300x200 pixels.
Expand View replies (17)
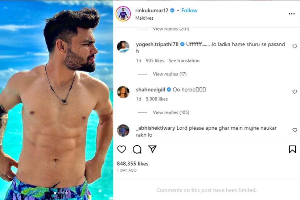pyautogui.click(x=169, y=74)
